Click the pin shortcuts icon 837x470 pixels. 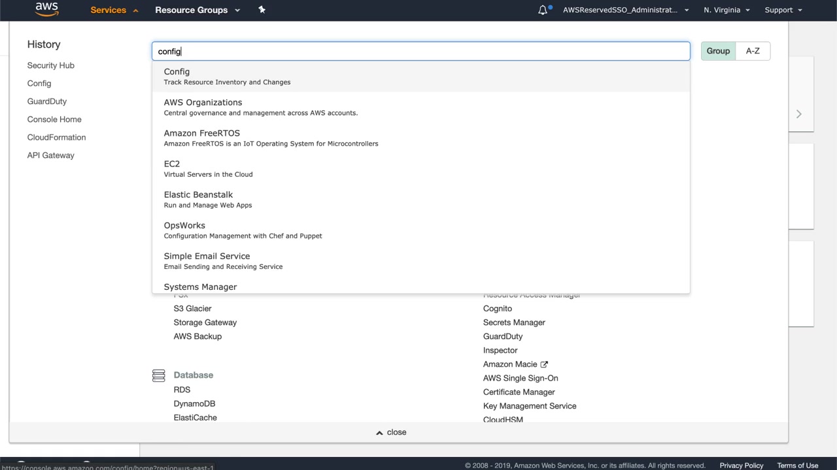pos(262,10)
